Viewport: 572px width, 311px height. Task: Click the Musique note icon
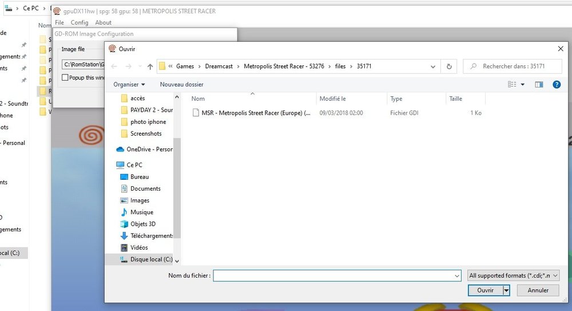(x=124, y=212)
